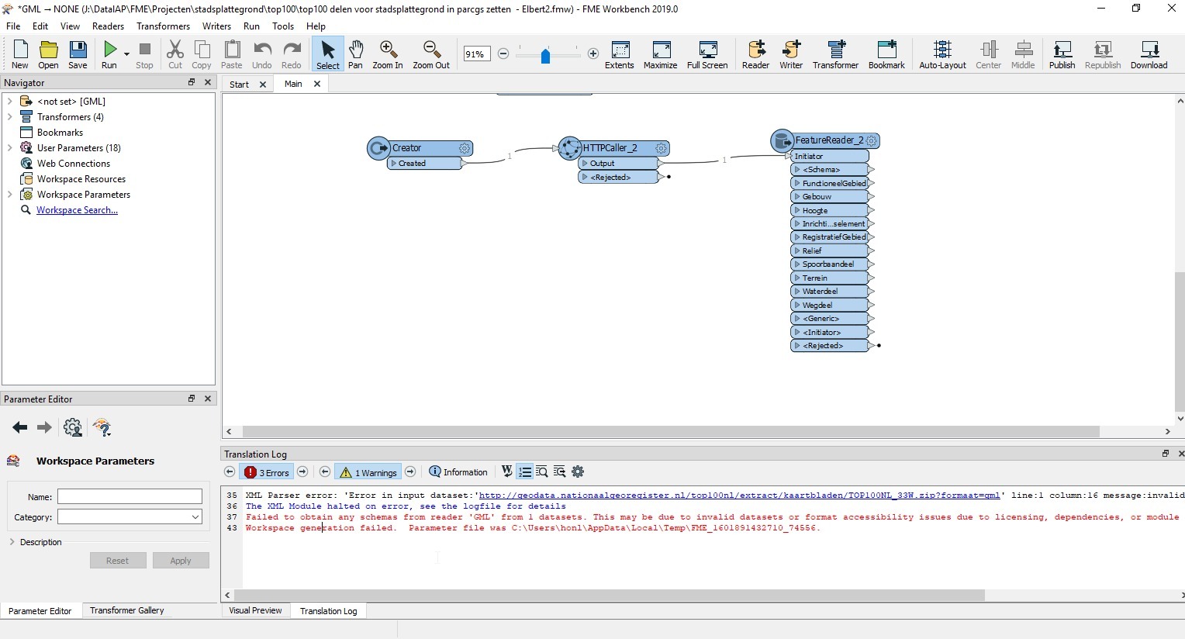Open the Tools menu
The width and height of the screenshot is (1185, 639).
(x=283, y=26)
